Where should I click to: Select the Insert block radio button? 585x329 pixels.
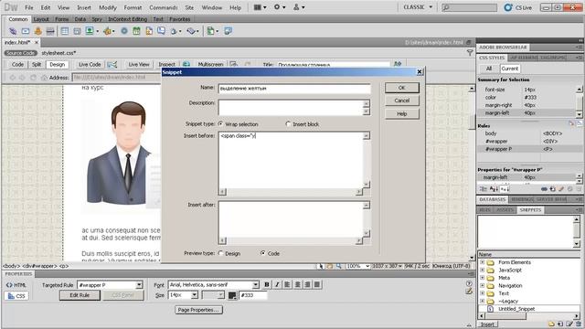288,124
